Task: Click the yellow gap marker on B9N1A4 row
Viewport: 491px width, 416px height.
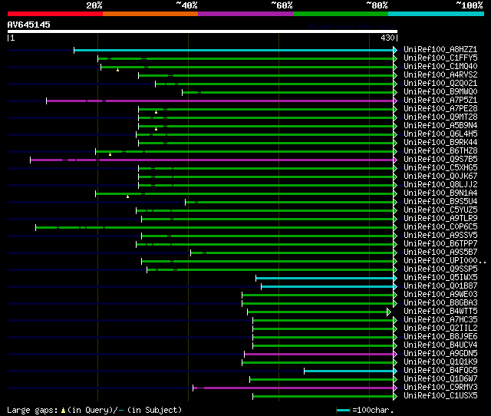Action: (x=127, y=196)
